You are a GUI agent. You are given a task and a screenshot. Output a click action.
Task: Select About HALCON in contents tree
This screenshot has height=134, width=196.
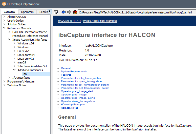tap(17, 17)
